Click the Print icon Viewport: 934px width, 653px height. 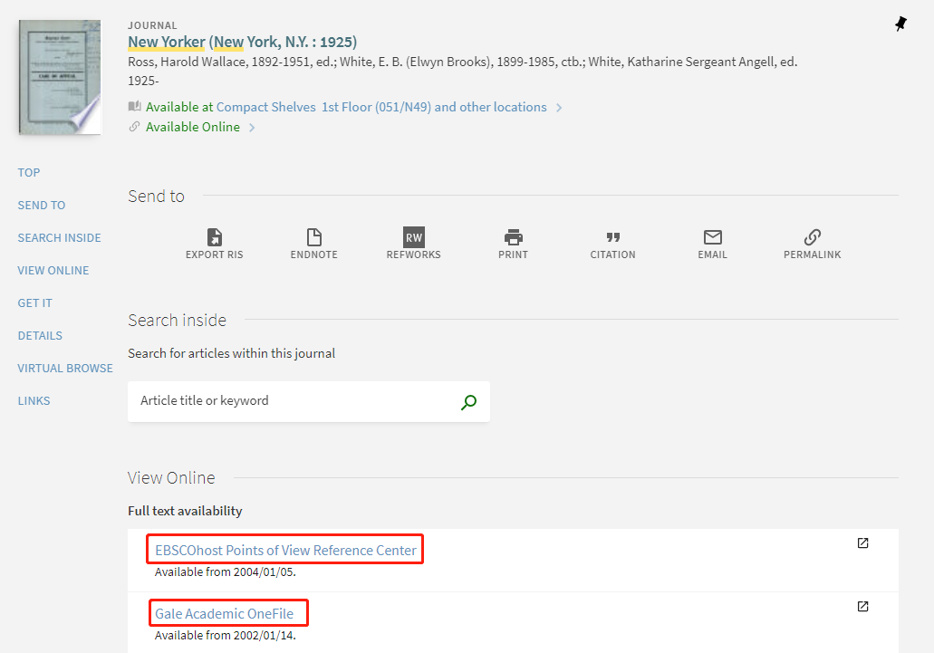pos(514,238)
